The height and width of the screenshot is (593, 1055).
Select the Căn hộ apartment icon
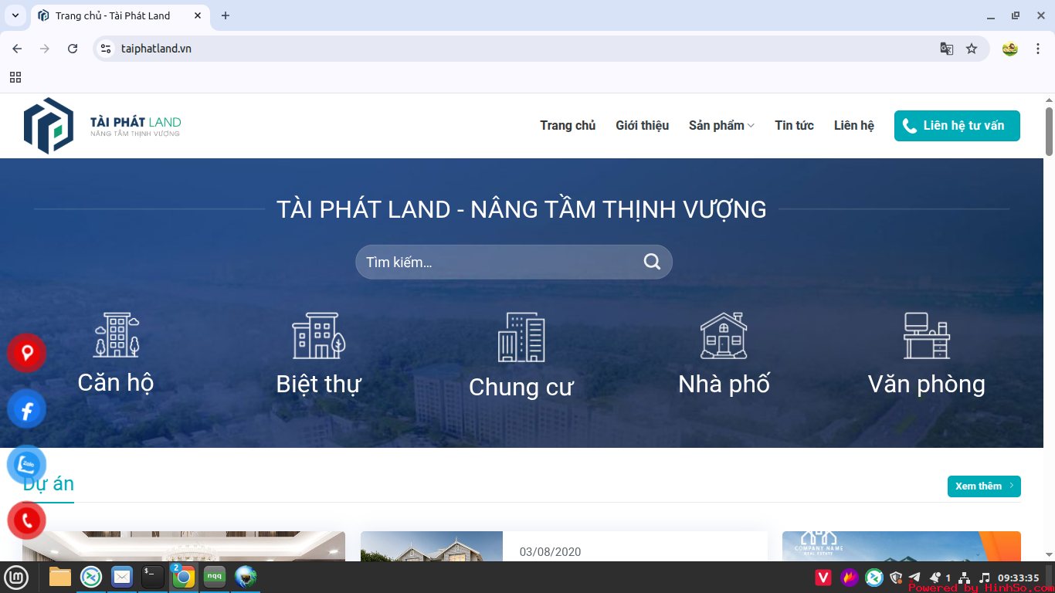point(117,335)
